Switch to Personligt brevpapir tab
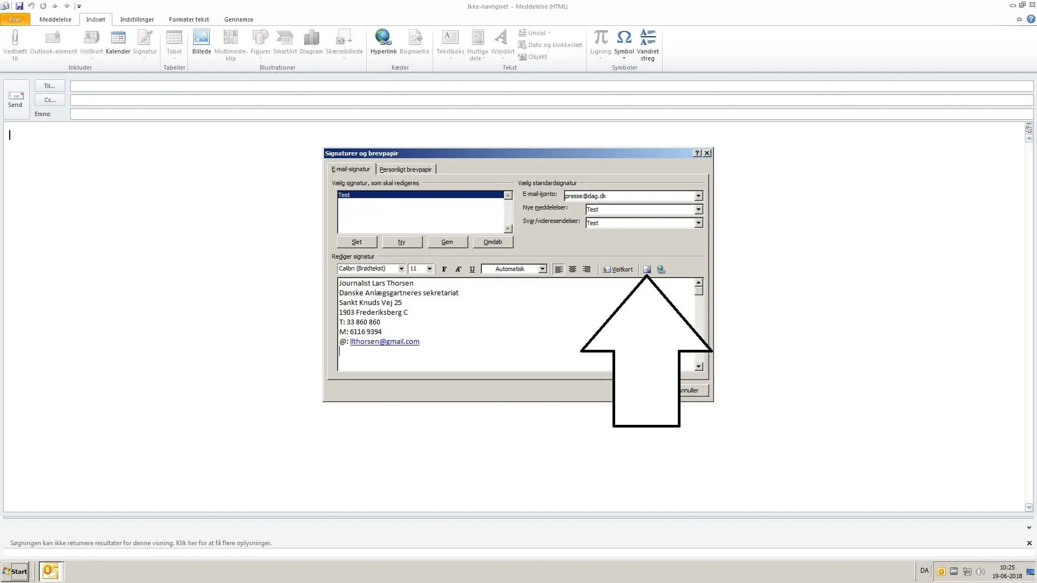 click(405, 170)
